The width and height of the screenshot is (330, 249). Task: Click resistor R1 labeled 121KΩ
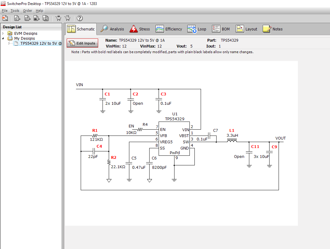[x=95, y=136]
